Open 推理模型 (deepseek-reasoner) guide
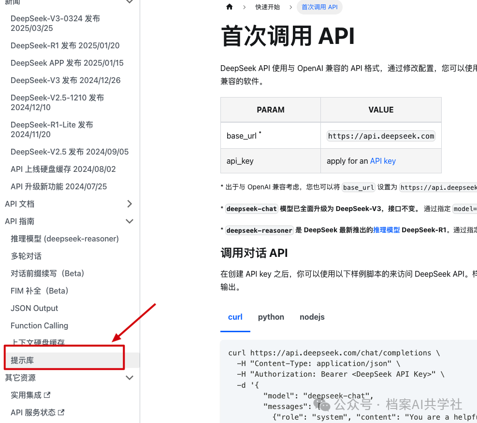Viewport: 477px width, 423px height. [65, 239]
